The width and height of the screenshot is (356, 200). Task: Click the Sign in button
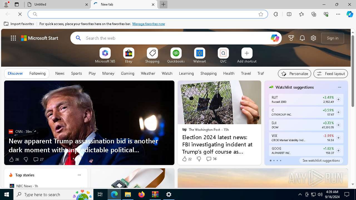[333, 38]
